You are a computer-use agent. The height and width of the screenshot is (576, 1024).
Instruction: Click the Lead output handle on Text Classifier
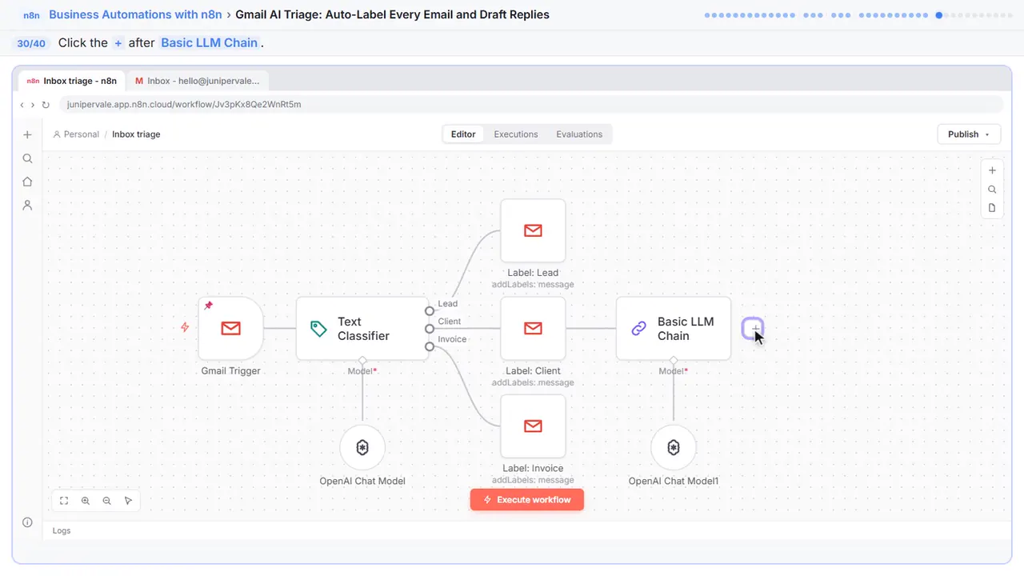[430, 310]
